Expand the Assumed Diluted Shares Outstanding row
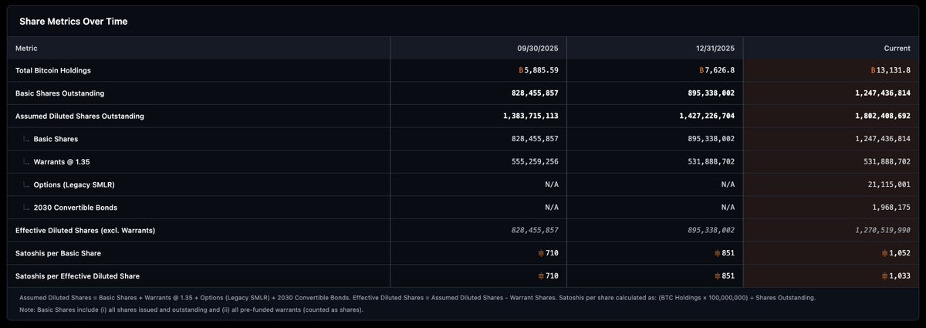Viewport: 926px width, 328px height. pyautogui.click(x=79, y=117)
